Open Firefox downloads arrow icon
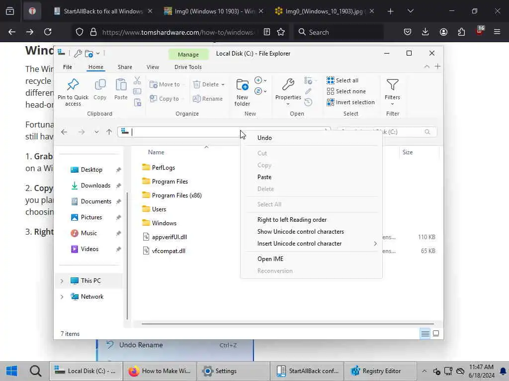The height and width of the screenshot is (381, 509). point(425,32)
